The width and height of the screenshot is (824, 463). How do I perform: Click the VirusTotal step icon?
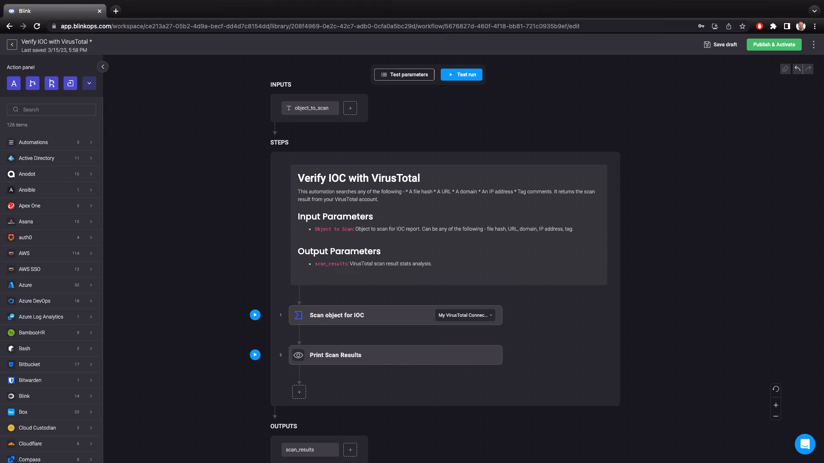coord(298,315)
